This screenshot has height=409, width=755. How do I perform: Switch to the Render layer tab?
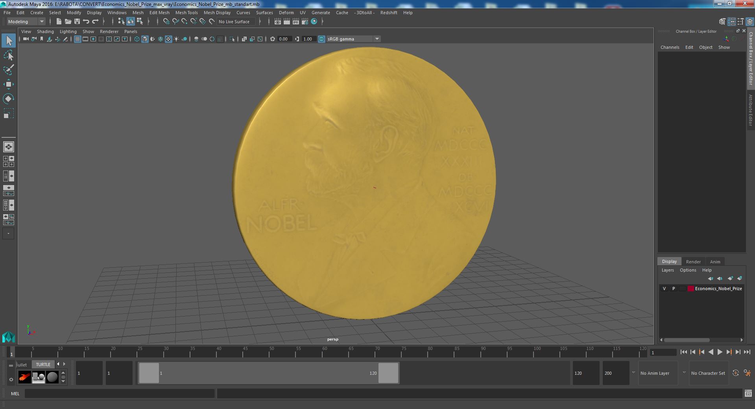(x=693, y=262)
